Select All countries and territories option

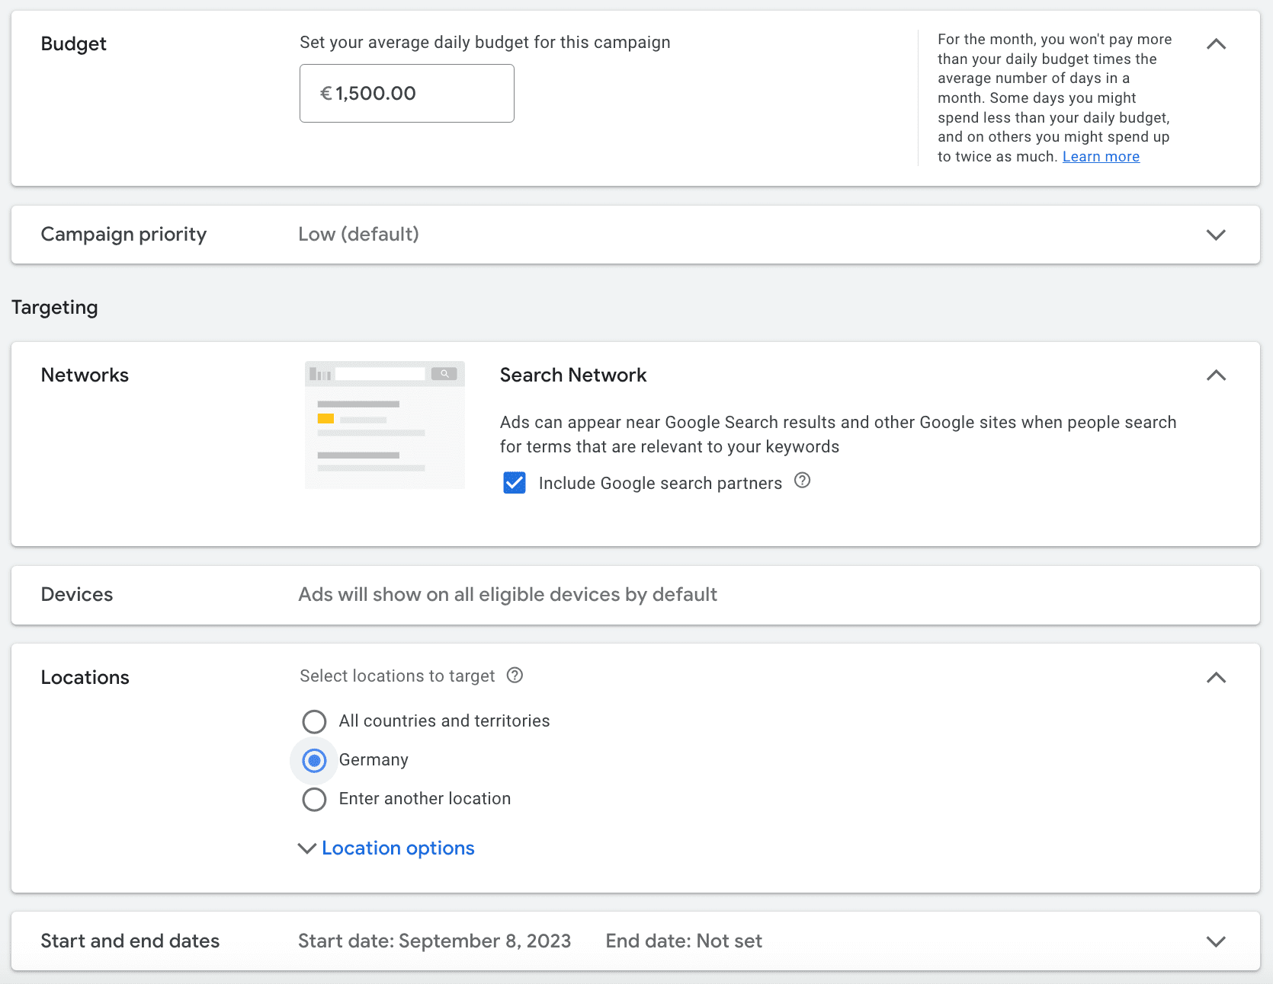pos(314,721)
